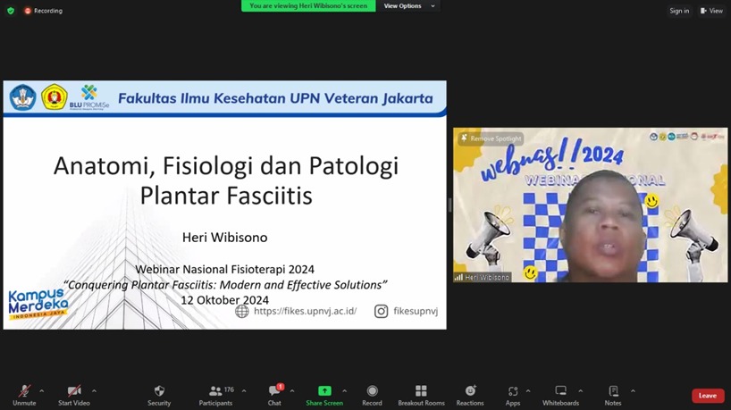
Task: Click Sign in at top right
Action: click(x=679, y=11)
